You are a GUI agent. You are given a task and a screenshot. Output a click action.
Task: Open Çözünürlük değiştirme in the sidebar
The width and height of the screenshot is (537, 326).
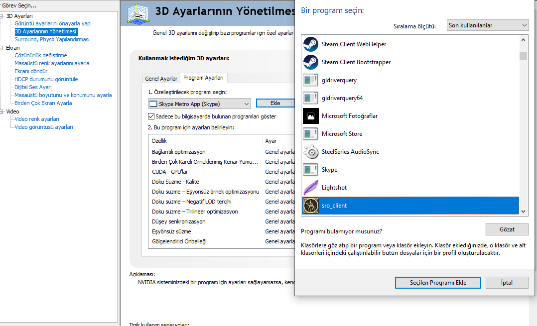[x=41, y=55]
